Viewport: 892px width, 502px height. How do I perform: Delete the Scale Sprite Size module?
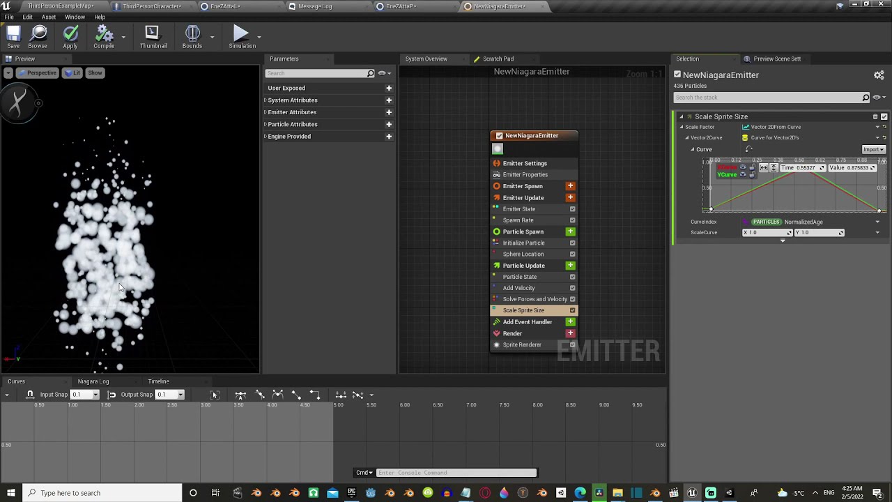point(875,116)
